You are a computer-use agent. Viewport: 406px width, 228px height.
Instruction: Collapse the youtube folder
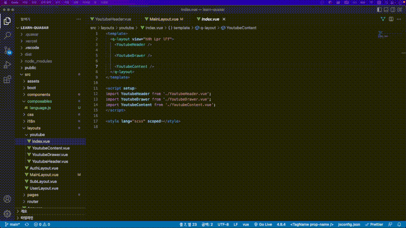click(x=37, y=135)
